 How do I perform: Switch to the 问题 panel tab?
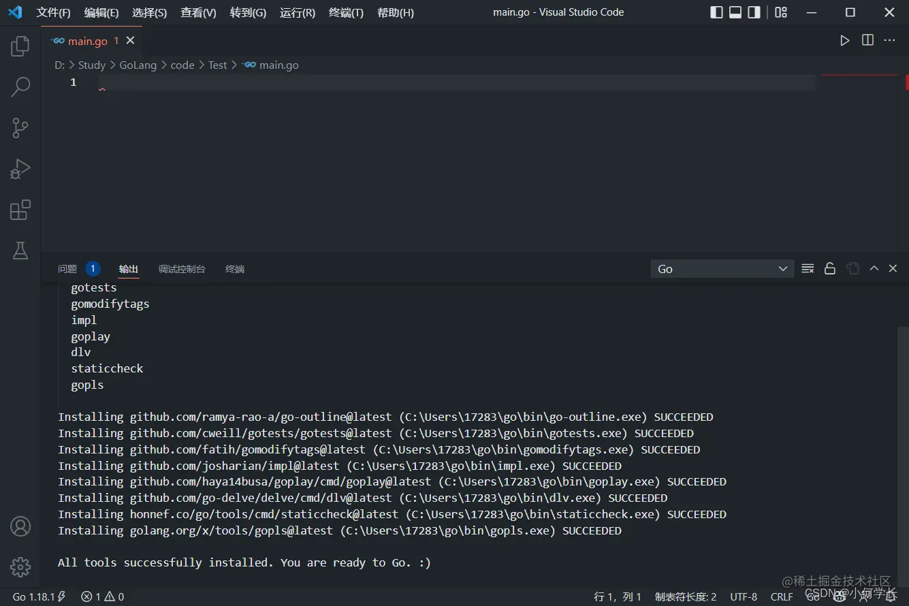tap(67, 269)
